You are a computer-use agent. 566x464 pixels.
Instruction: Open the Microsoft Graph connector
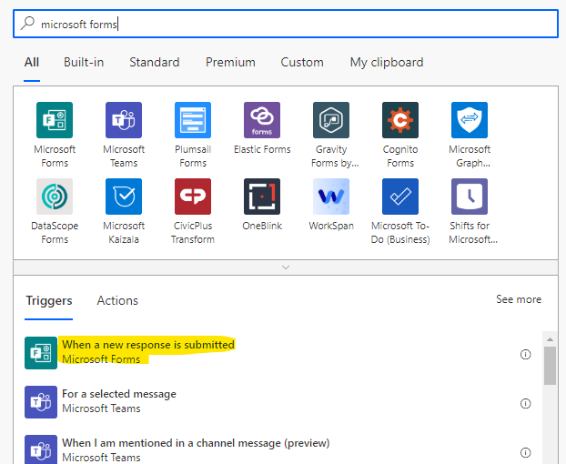point(470,120)
